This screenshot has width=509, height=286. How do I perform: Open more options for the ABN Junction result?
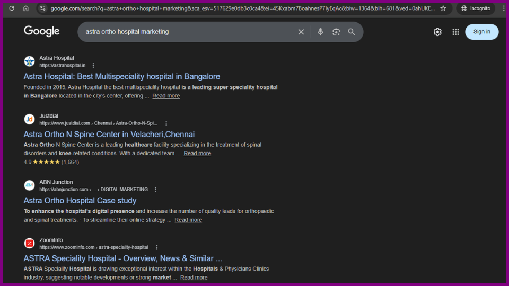click(x=155, y=190)
